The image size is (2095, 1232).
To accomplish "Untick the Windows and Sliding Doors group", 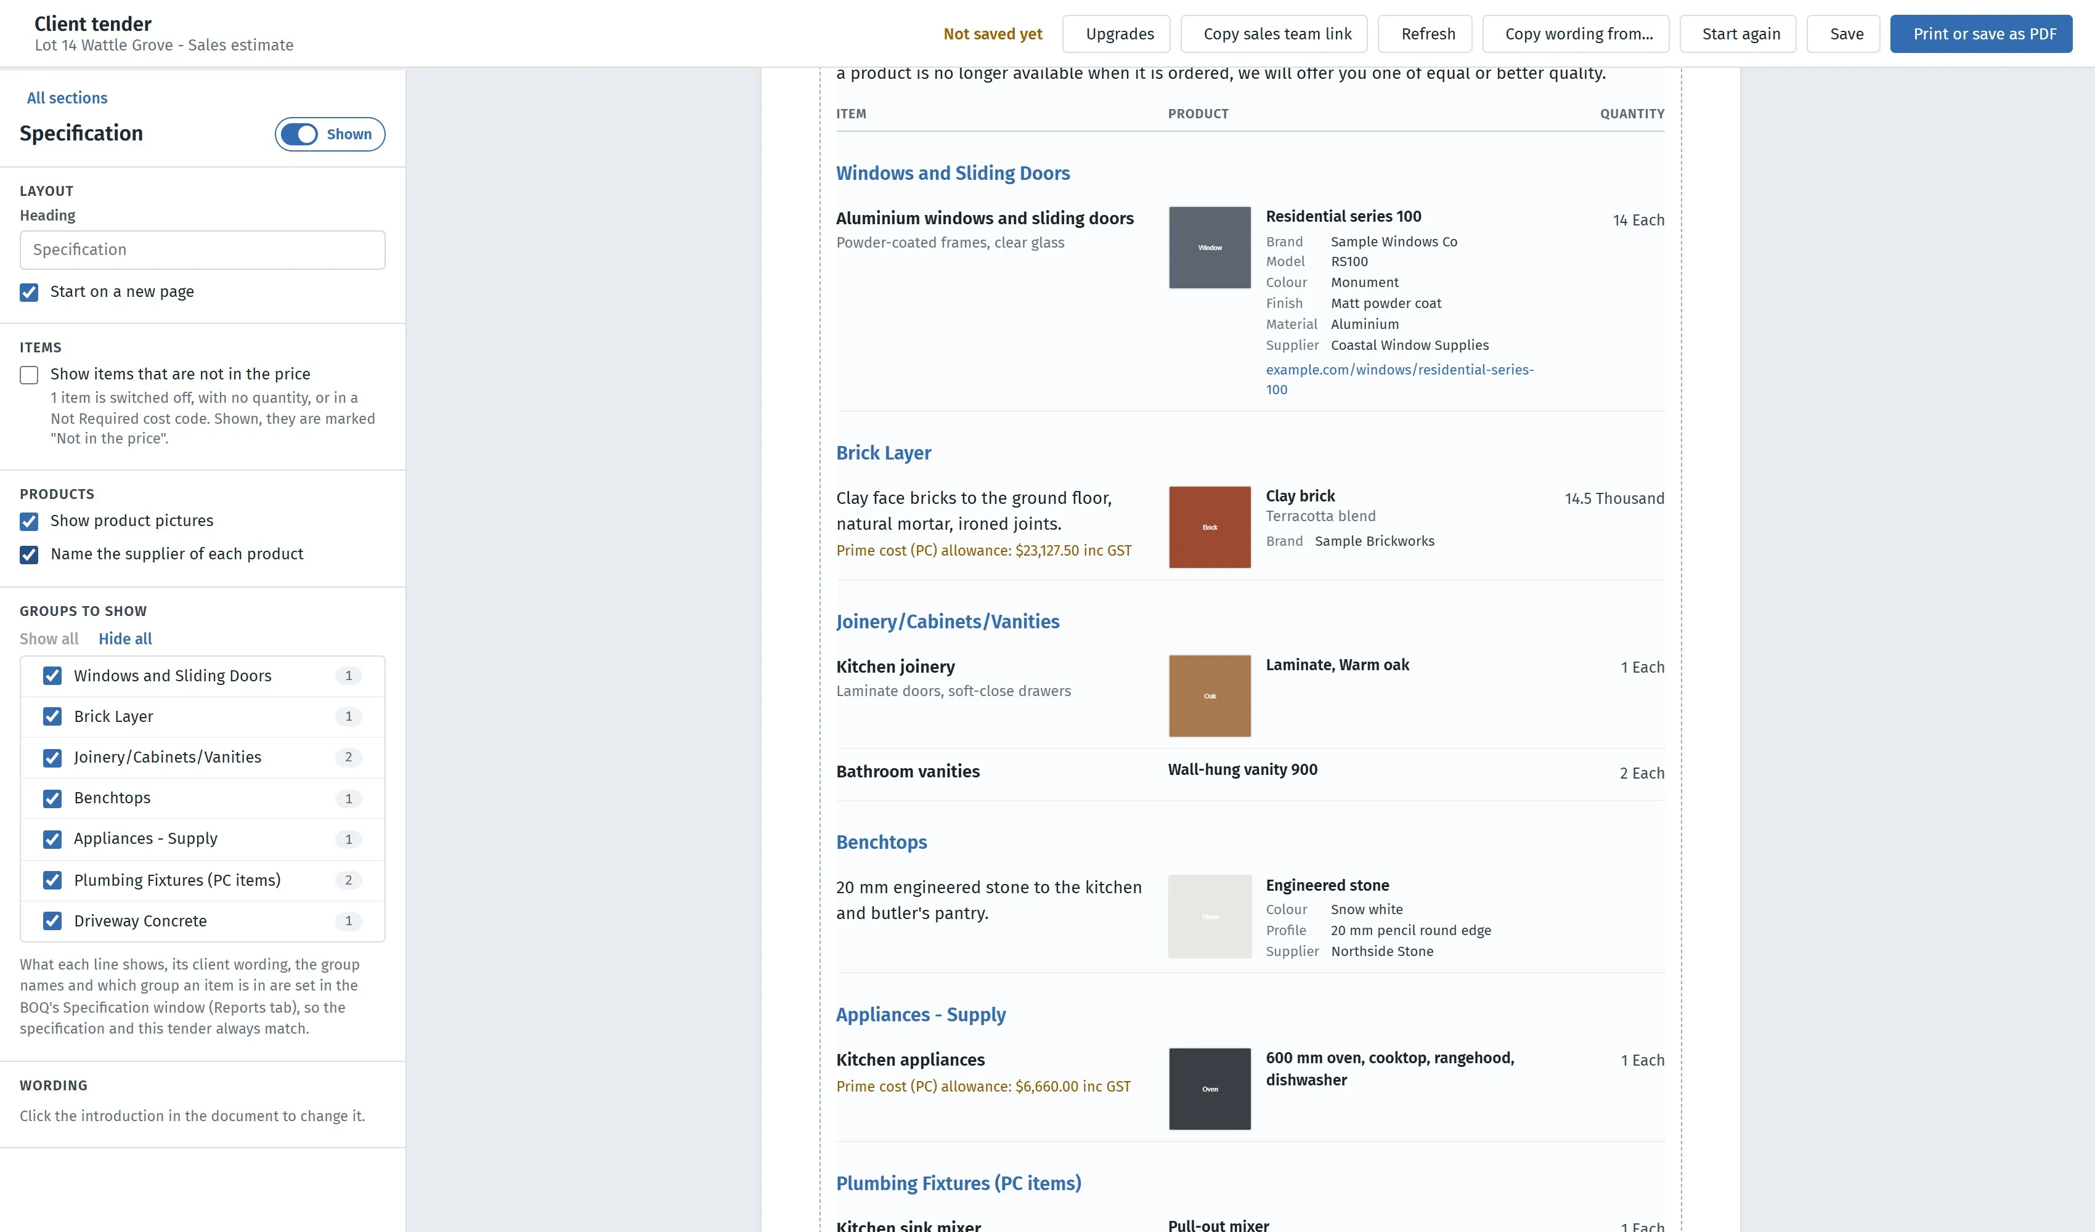I will click(52, 676).
